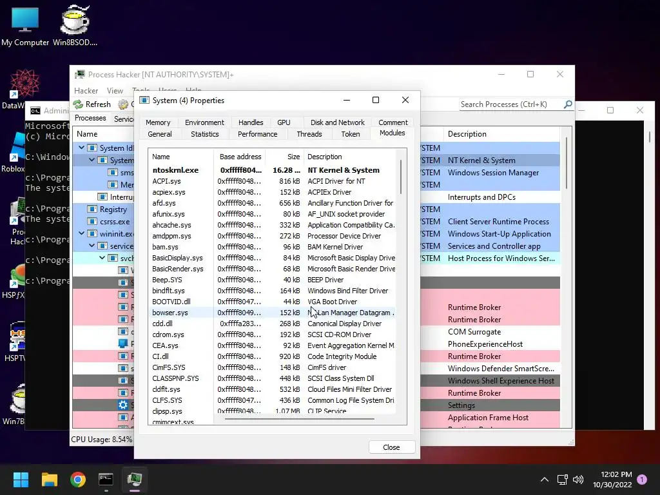Switch to Command Prompt taskbar icon
This screenshot has width=660, height=495.
106,480
